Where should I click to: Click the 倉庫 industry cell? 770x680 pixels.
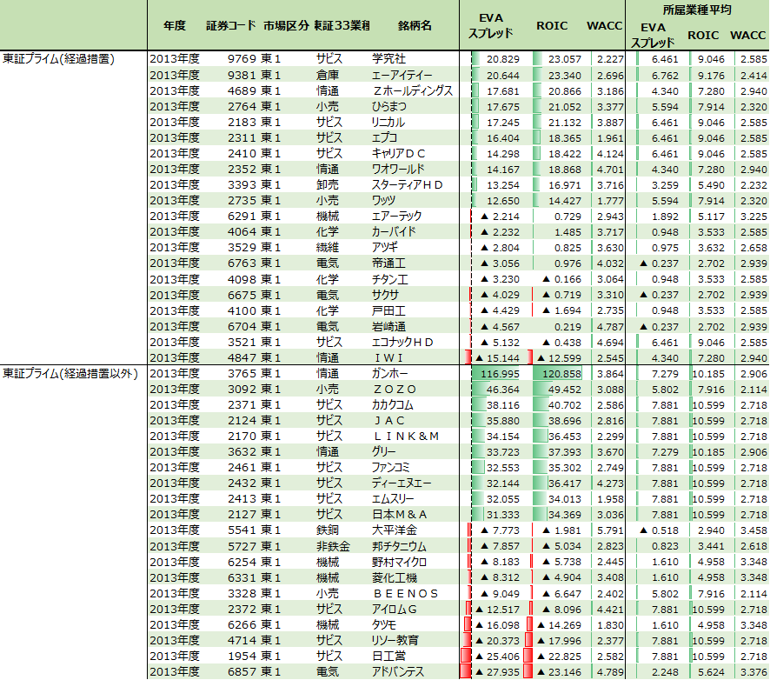328,75
